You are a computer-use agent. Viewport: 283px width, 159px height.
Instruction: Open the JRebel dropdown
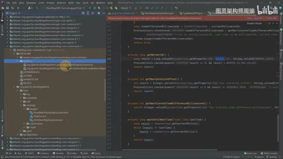coord(126,8)
